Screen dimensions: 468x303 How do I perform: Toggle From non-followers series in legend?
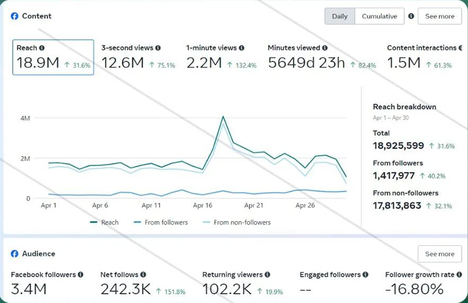click(237, 222)
